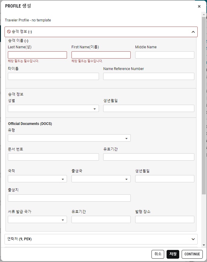Click the 문서 번호 input field
The width and height of the screenshot is (207, 262).
tap(53, 157)
